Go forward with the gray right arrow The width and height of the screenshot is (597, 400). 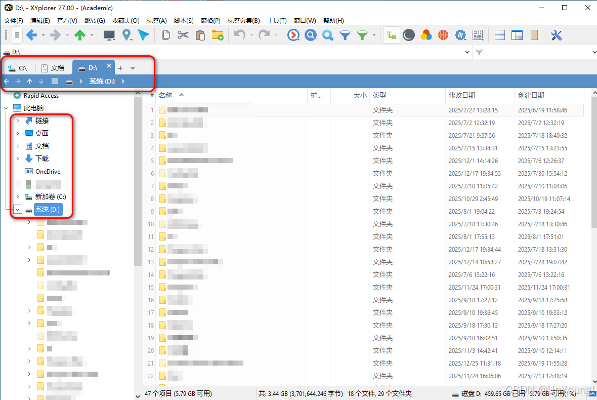[x=55, y=35]
